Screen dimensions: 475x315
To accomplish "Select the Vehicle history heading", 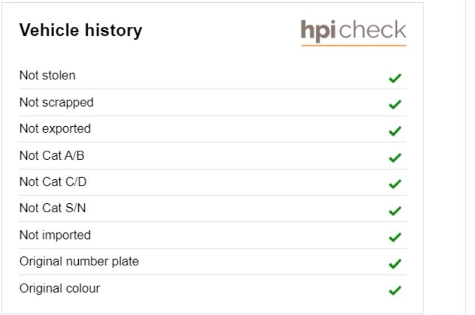I will coord(80,31).
